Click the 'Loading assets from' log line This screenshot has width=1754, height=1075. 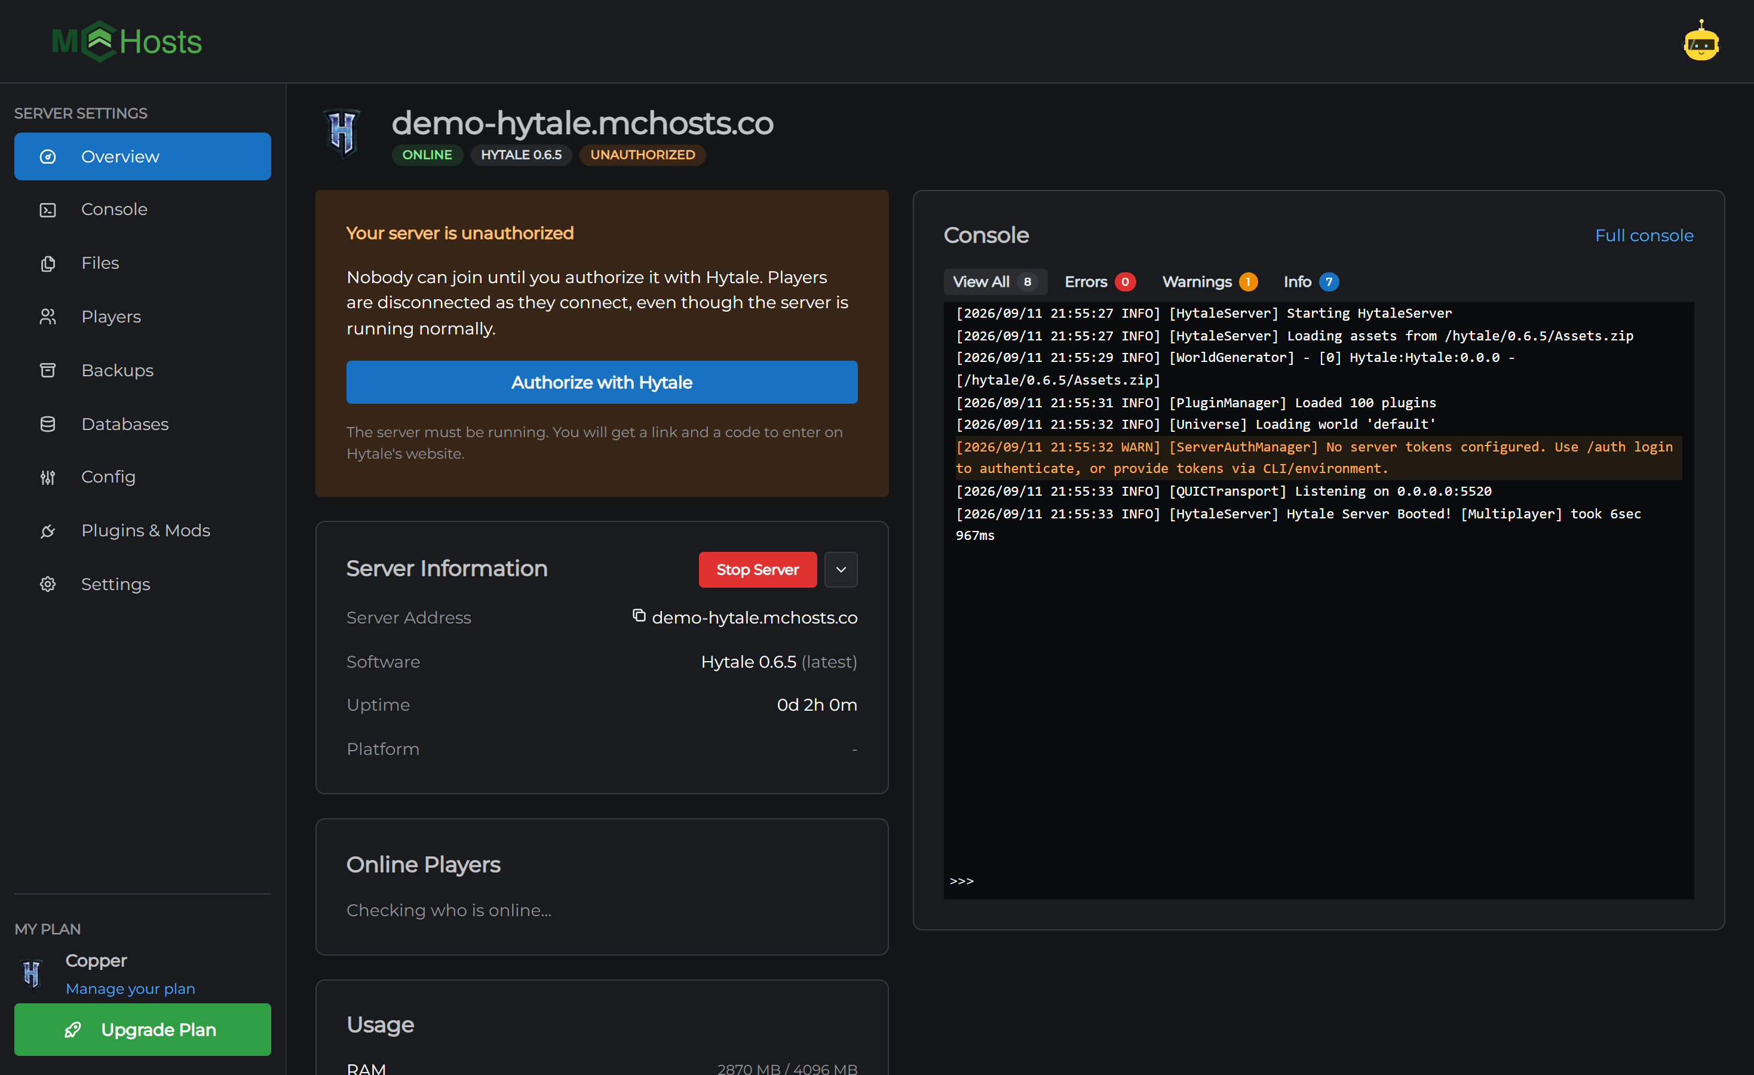click(x=1295, y=336)
